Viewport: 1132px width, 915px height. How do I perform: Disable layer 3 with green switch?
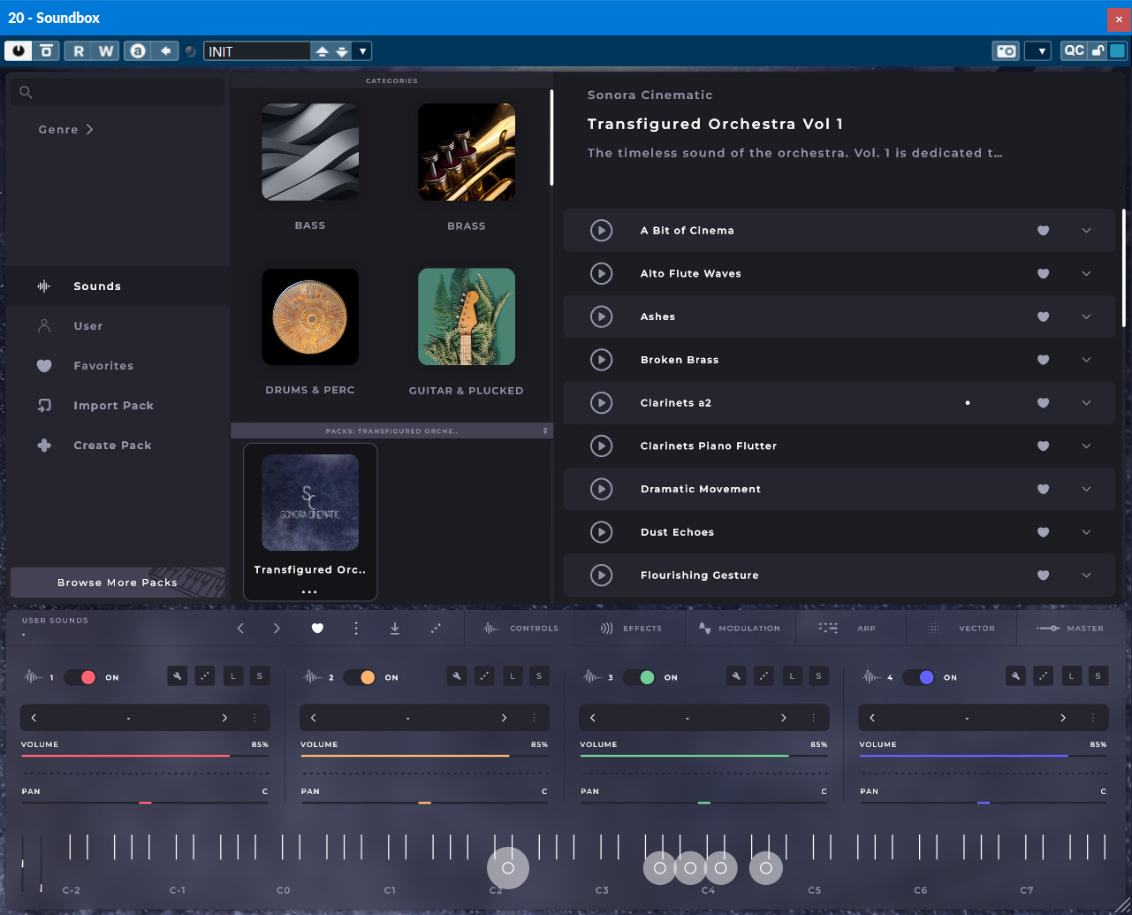639,677
